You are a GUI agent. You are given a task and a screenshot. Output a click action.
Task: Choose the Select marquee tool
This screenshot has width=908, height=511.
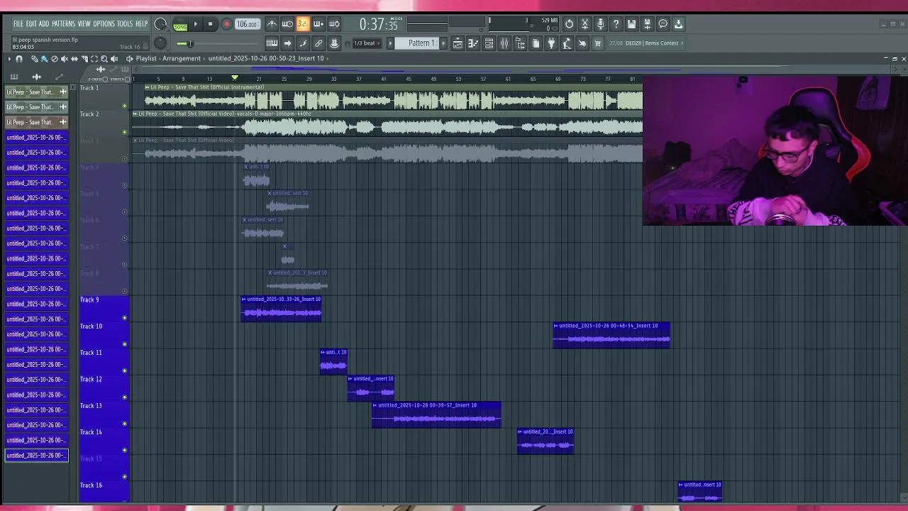pos(94,58)
